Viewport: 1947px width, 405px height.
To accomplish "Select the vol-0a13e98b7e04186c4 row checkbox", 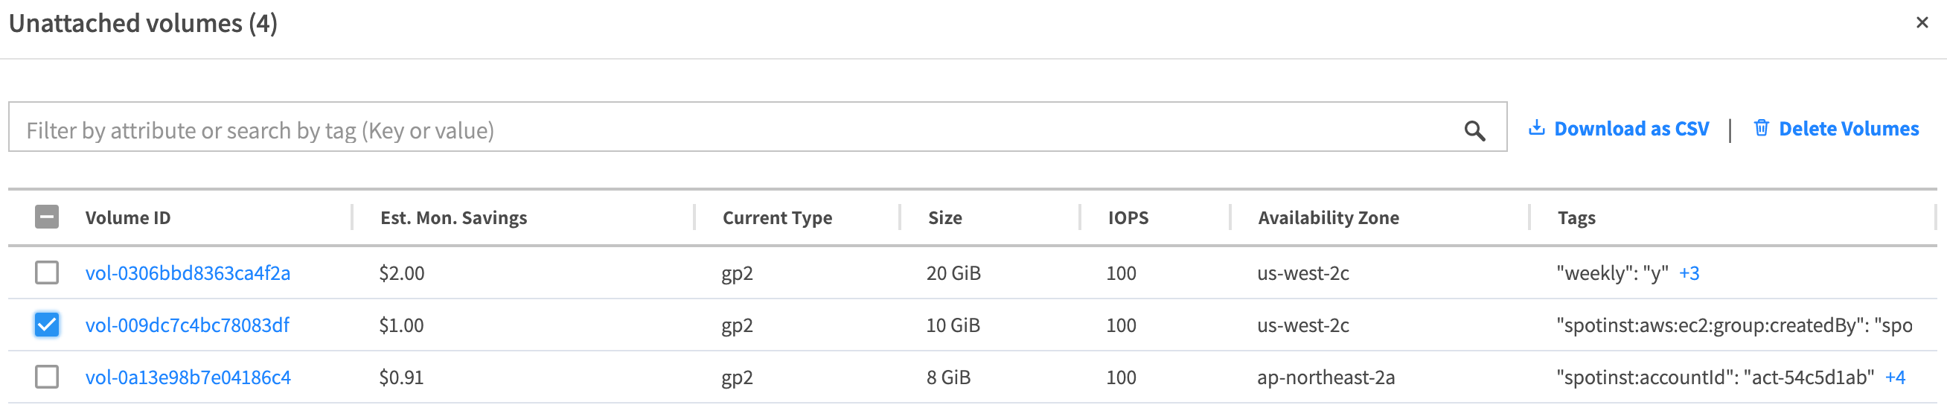I will tap(47, 377).
